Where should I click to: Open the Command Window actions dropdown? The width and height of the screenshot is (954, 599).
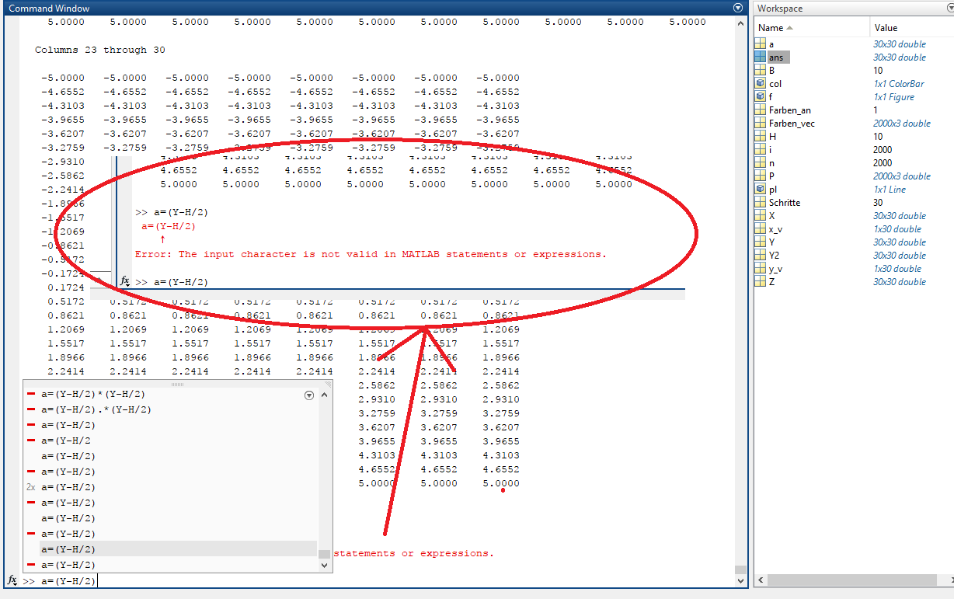tap(737, 8)
